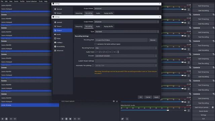Check Audio Track 4 checkbox
The image size is (215, 121).
(x=108, y=52)
